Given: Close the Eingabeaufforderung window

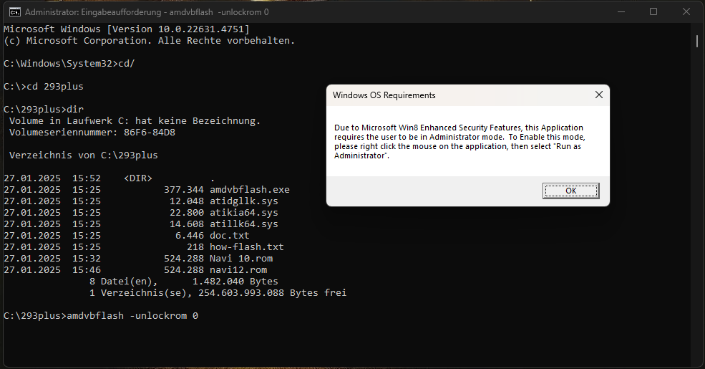Looking at the screenshot, I should (686, 12).
